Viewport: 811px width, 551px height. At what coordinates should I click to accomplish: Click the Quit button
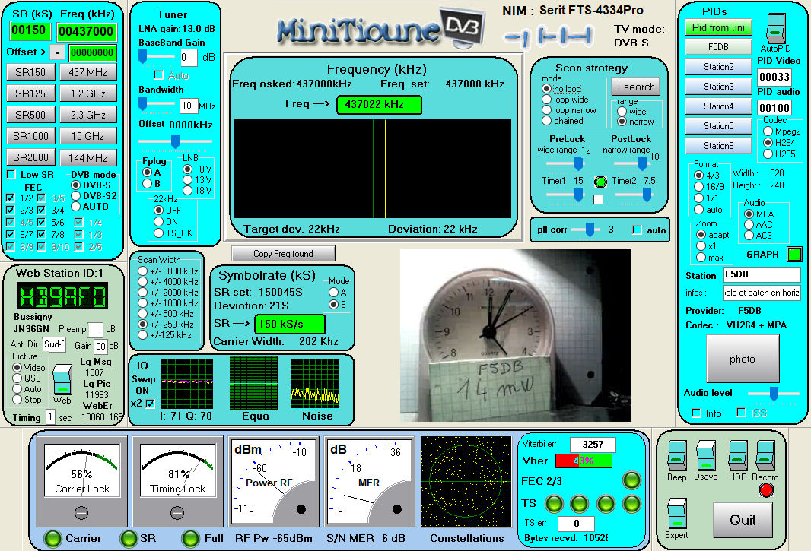click(x=743, y=519)
